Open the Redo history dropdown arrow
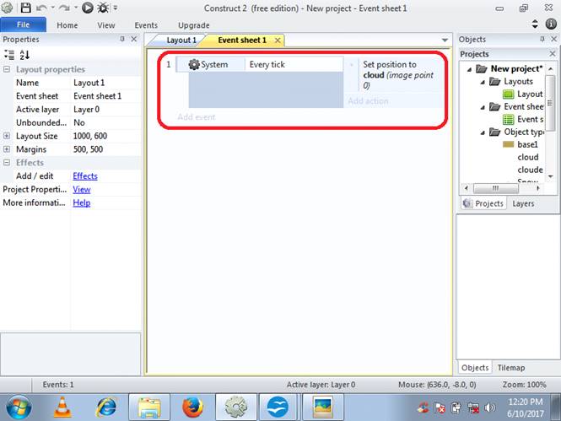The height and width of the screenshot is (421, 561). pos(75,8)
